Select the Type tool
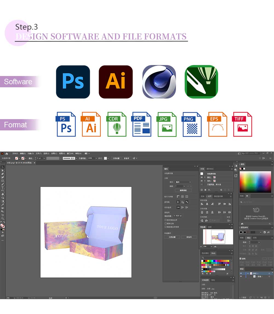The image size is (274, 314). [2, 188]
